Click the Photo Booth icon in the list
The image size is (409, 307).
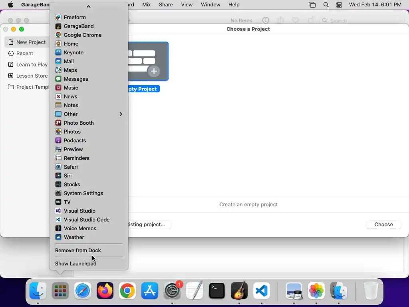58,123
